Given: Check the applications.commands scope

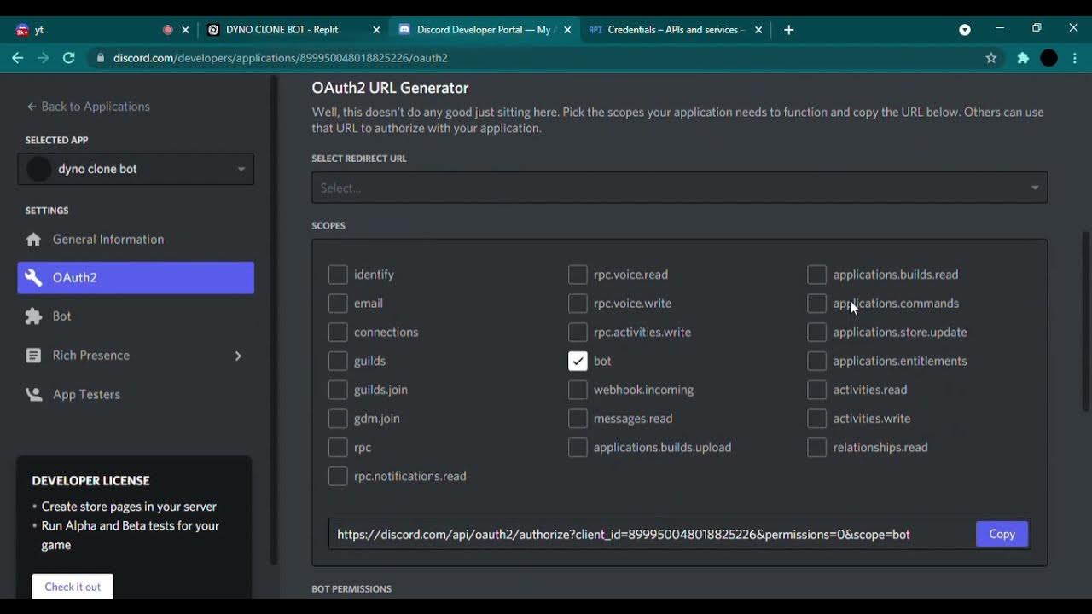Looking at the screenshot, I should [x=816, y=304].
